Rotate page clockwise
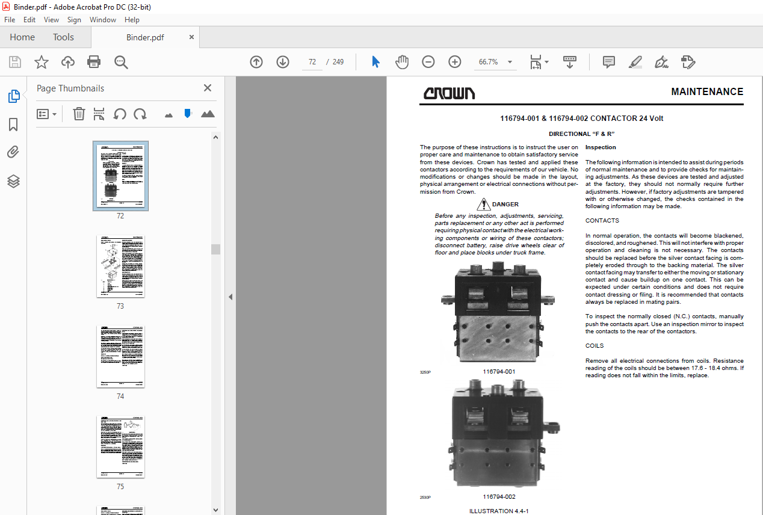 (140, 114)
